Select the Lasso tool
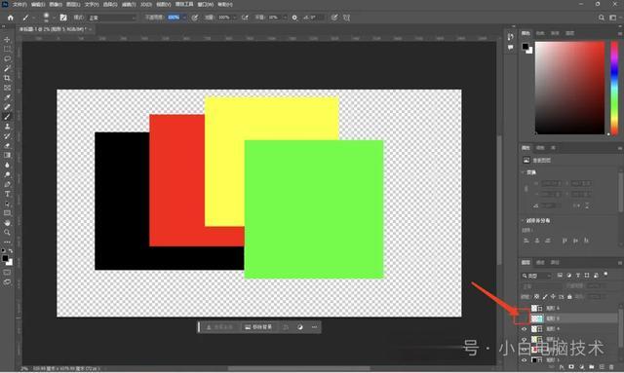The image size is (624, 373). [7, 58]
